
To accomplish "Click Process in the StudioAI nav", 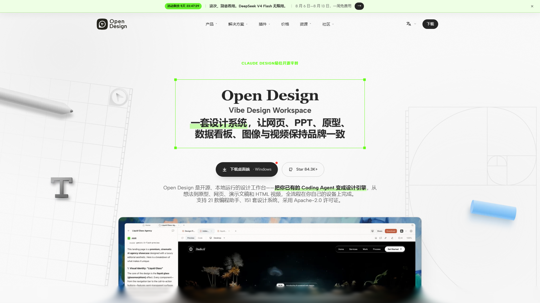I will point(377,249).
